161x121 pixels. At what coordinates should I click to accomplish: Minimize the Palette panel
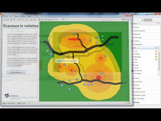click(x=157, y=23)
